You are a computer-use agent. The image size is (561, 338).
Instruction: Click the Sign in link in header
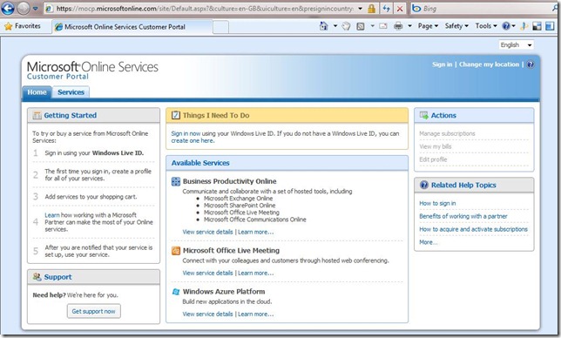tap(442, 64)
